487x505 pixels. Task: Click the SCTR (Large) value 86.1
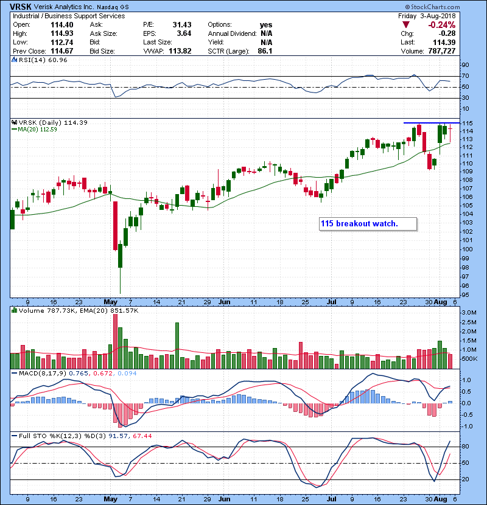click(x=265, y=51)
